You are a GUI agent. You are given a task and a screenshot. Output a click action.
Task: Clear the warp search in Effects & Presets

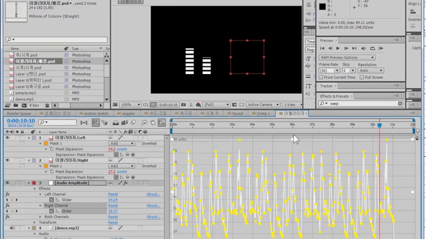coord(400,104)
